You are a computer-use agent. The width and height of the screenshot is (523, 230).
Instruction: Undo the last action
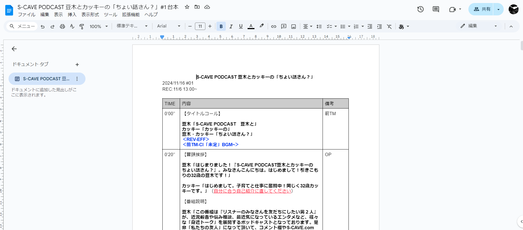pyautogui.click(x=42, y=26)
